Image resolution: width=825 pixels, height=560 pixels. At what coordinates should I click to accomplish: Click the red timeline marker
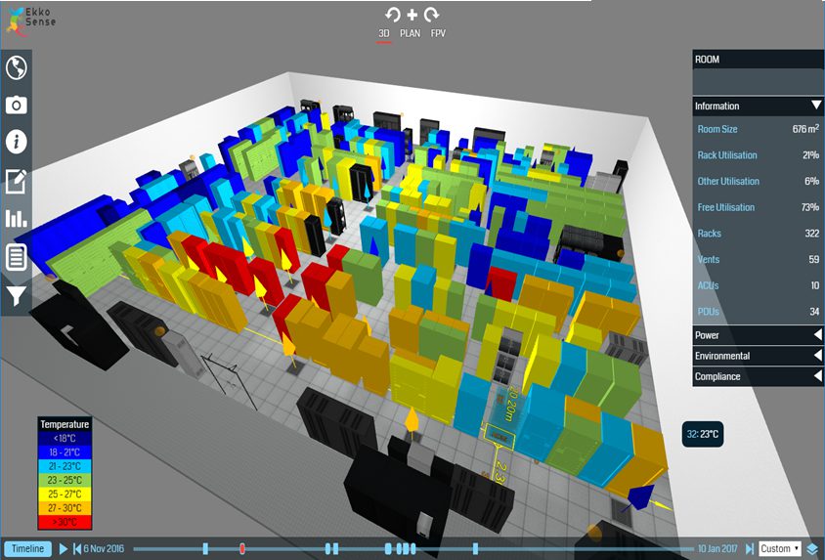point(242,549)
